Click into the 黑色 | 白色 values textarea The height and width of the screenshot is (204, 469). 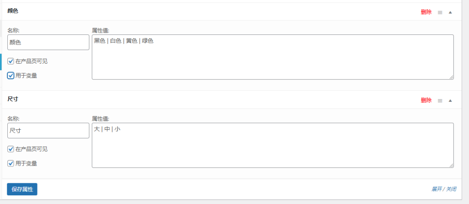click(x=273, y=57)
